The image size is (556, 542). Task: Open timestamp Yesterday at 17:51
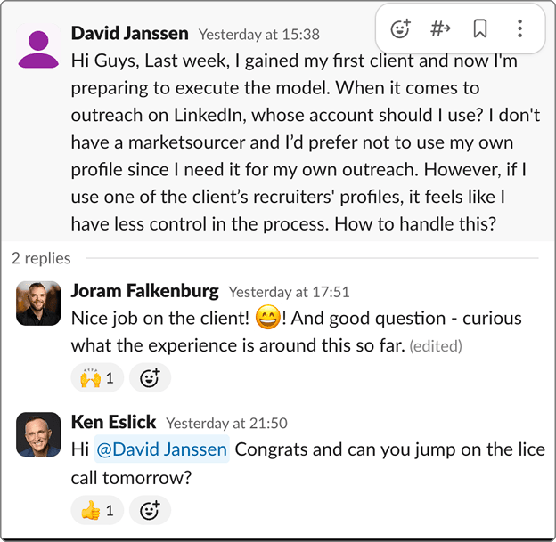289,292
